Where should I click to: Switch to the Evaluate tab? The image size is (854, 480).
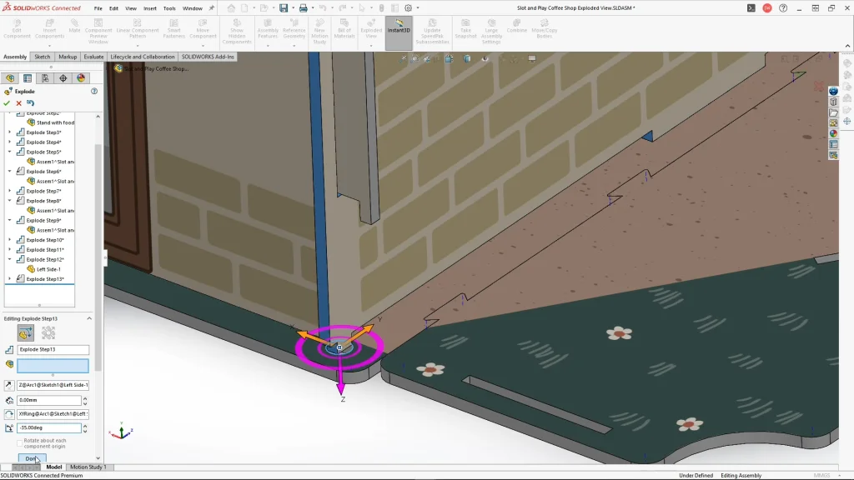pos(93,57)
